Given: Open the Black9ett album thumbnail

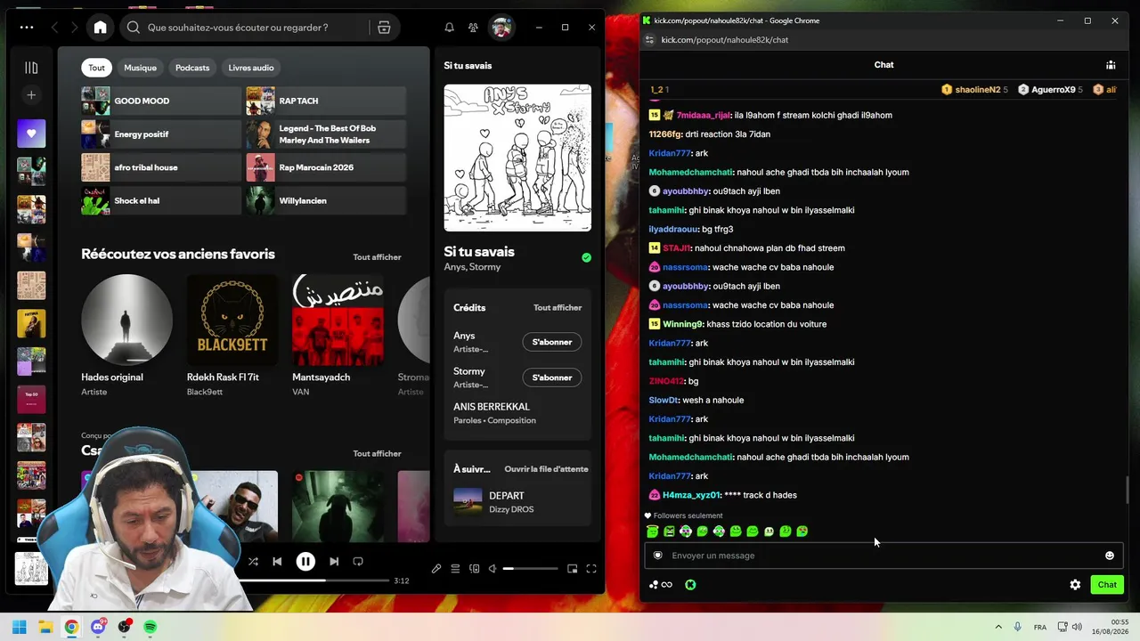Looking at the screenshot, I should pyautogui.click(x=232, y=320).
